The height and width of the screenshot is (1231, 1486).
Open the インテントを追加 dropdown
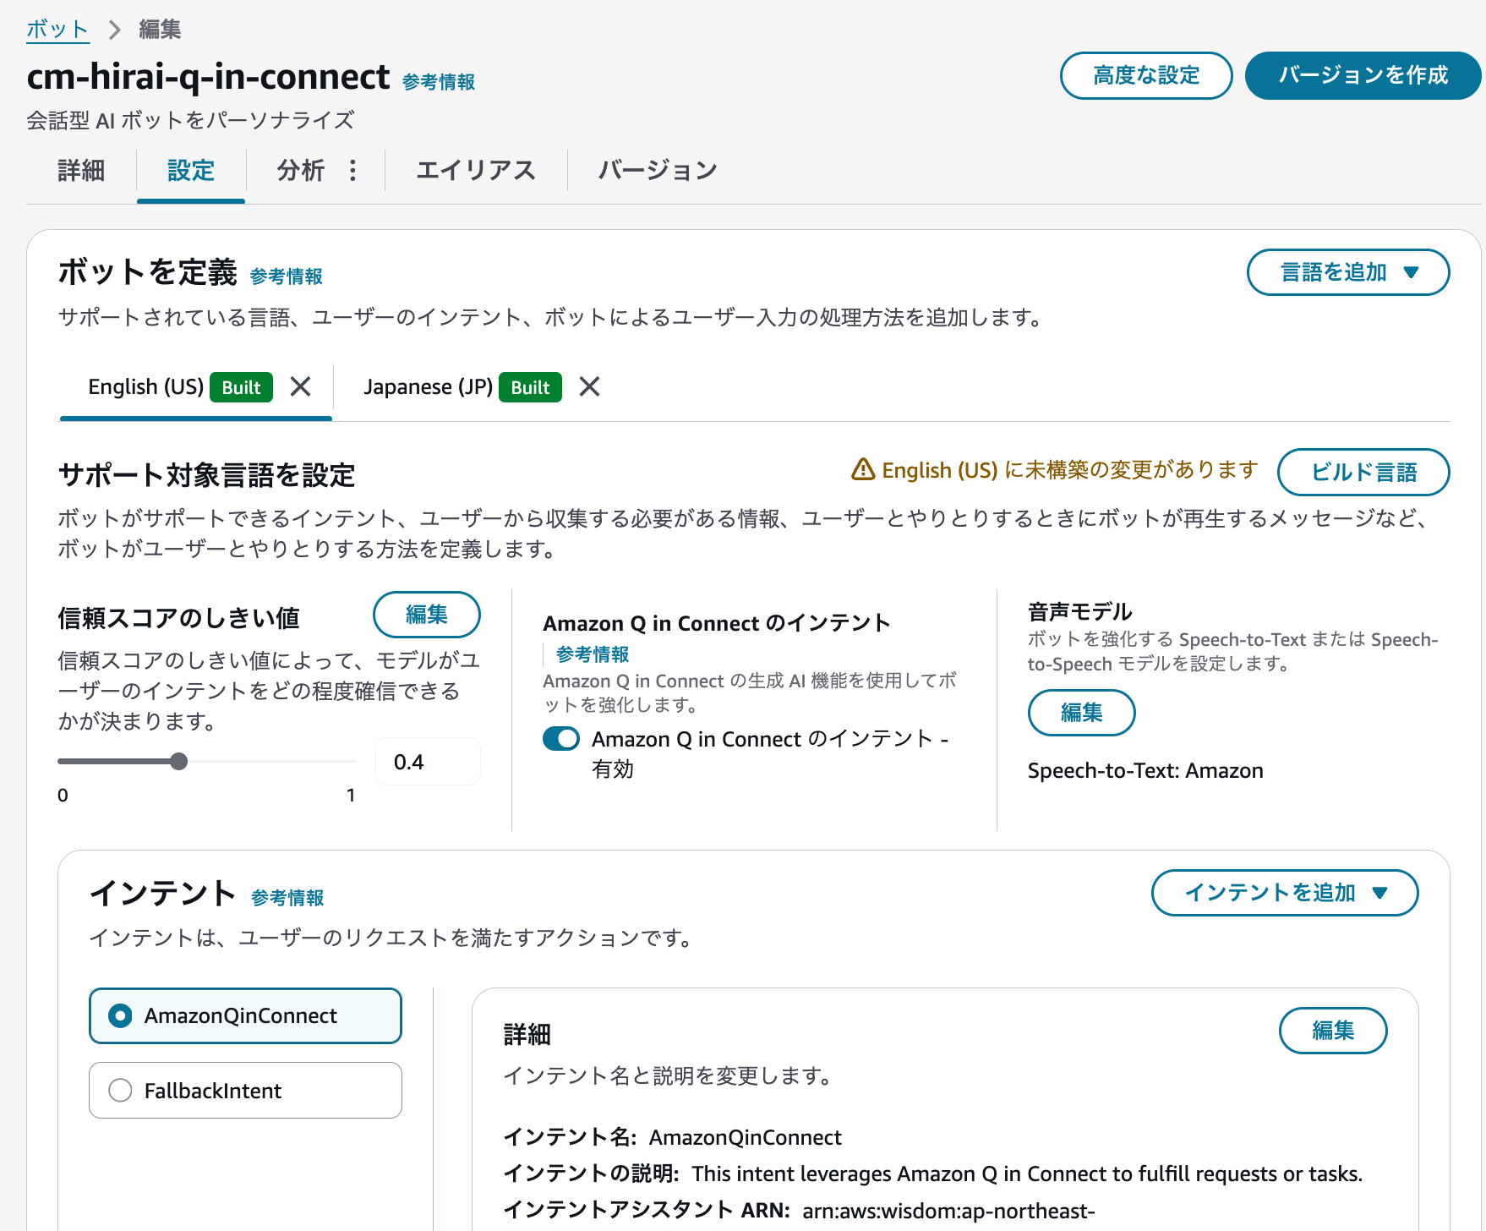pyautogui.click(x=1283, y=892)
